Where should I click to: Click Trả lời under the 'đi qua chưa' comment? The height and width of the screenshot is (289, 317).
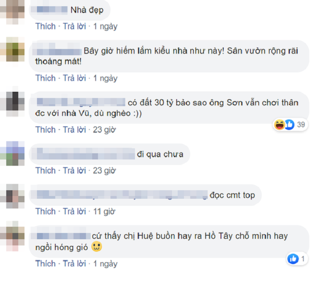click(74, 170)
